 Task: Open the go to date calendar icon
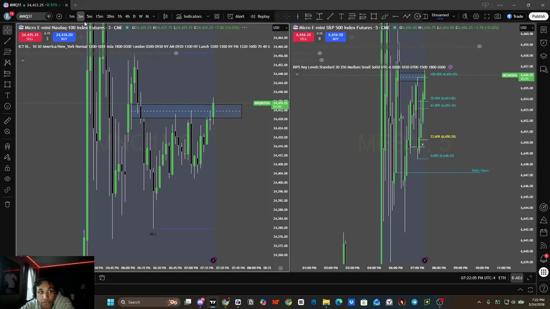(x=102, y=278)
